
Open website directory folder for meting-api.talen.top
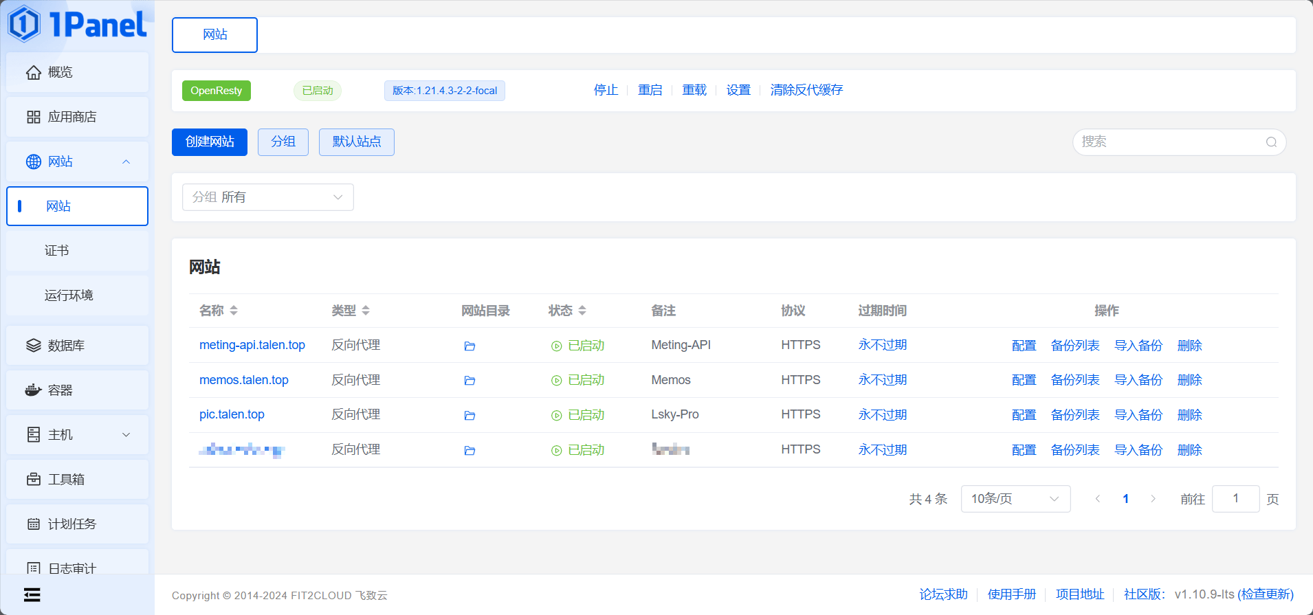pyautogui.click(x=470, y=346)
